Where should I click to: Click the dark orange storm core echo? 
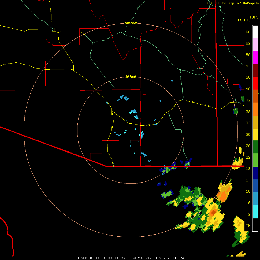coord(213,212)
